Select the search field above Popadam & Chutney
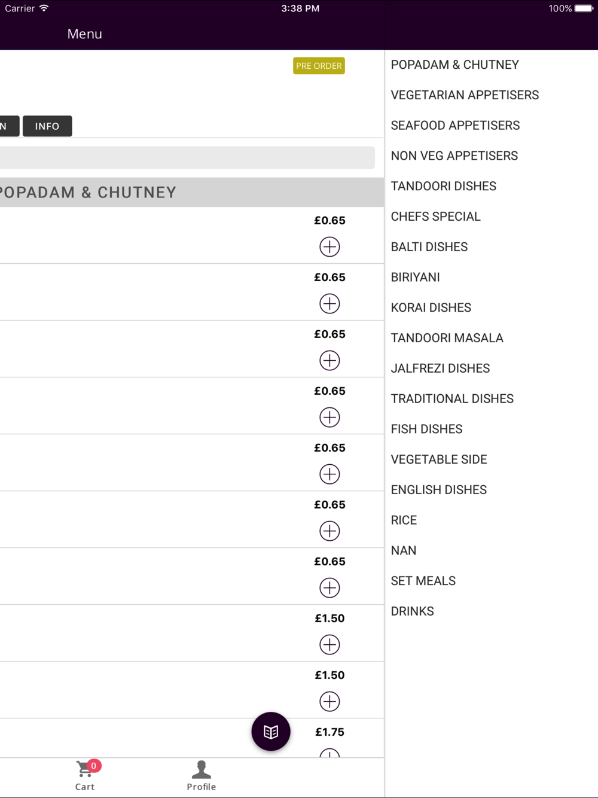The image size is (598, 798). coord(187,157)
